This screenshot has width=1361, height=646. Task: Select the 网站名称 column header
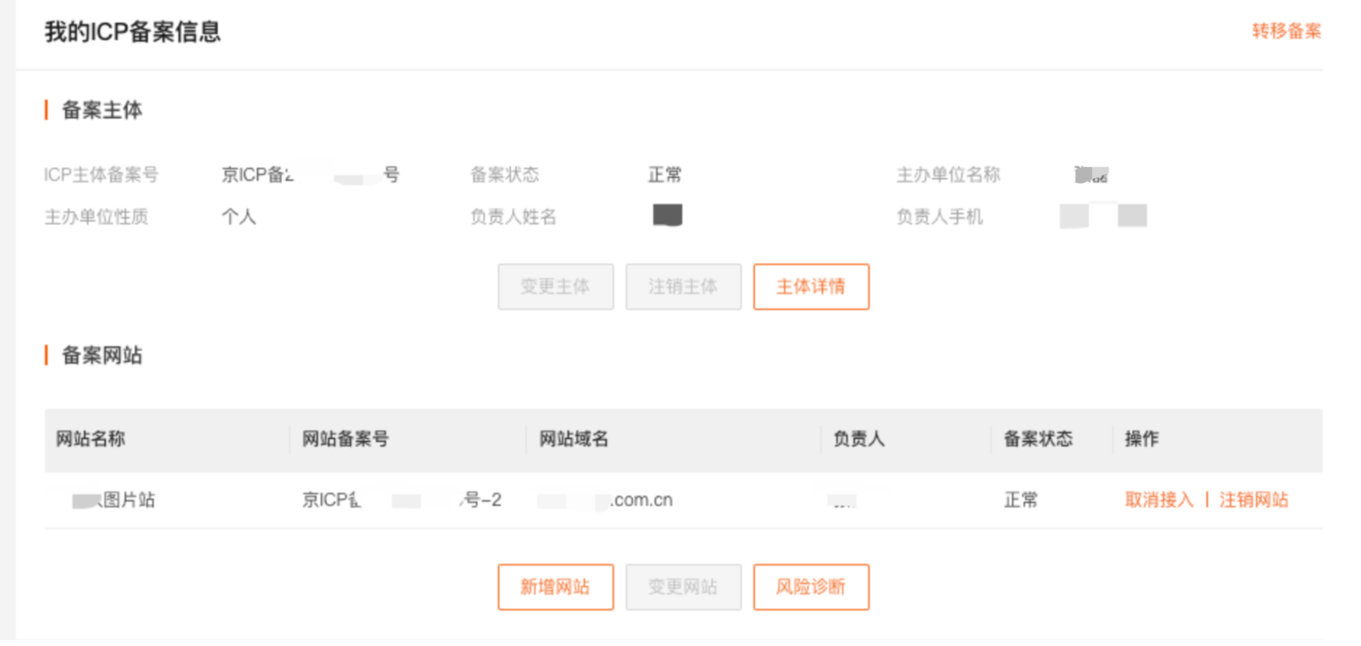click(91, 439)
